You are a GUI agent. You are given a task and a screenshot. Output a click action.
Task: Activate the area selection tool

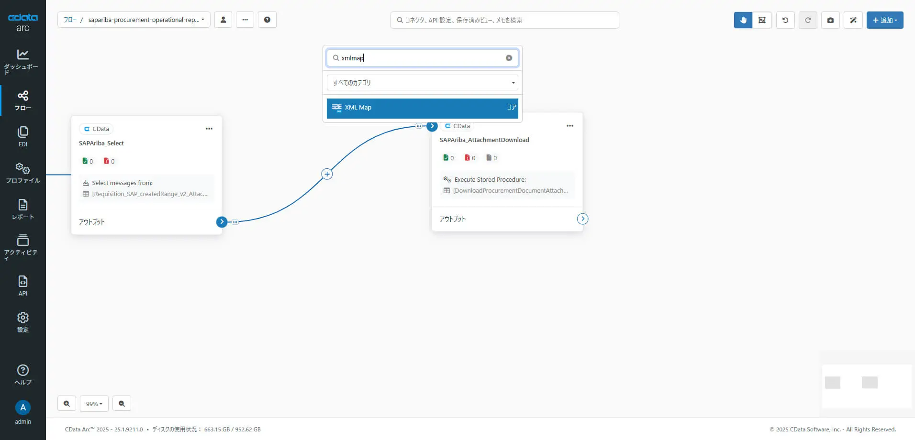pyautogui.click(x=762, y=20)
